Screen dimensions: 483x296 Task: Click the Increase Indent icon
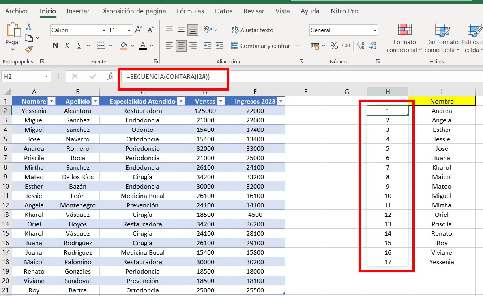219,46
